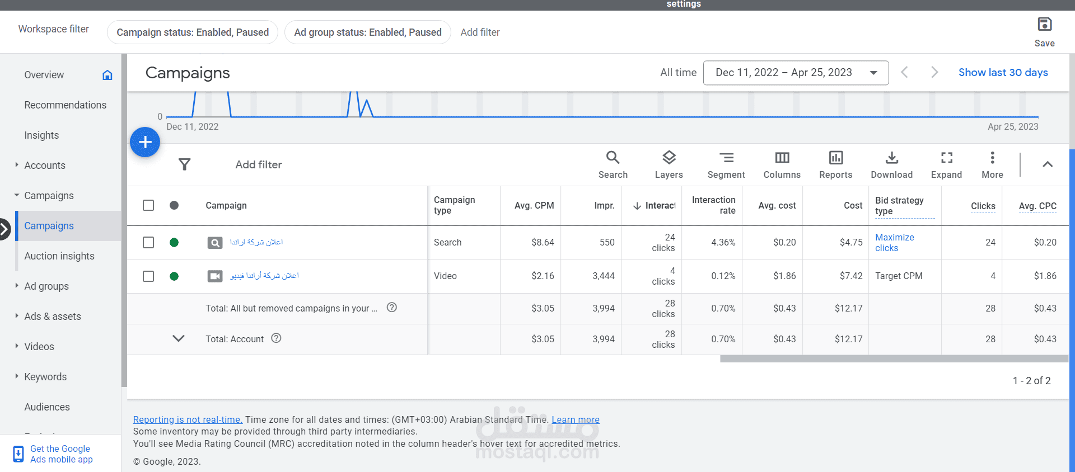Click Get the Google Ads mobile app link
1075x472 pixels.
[x=62, y=454]
